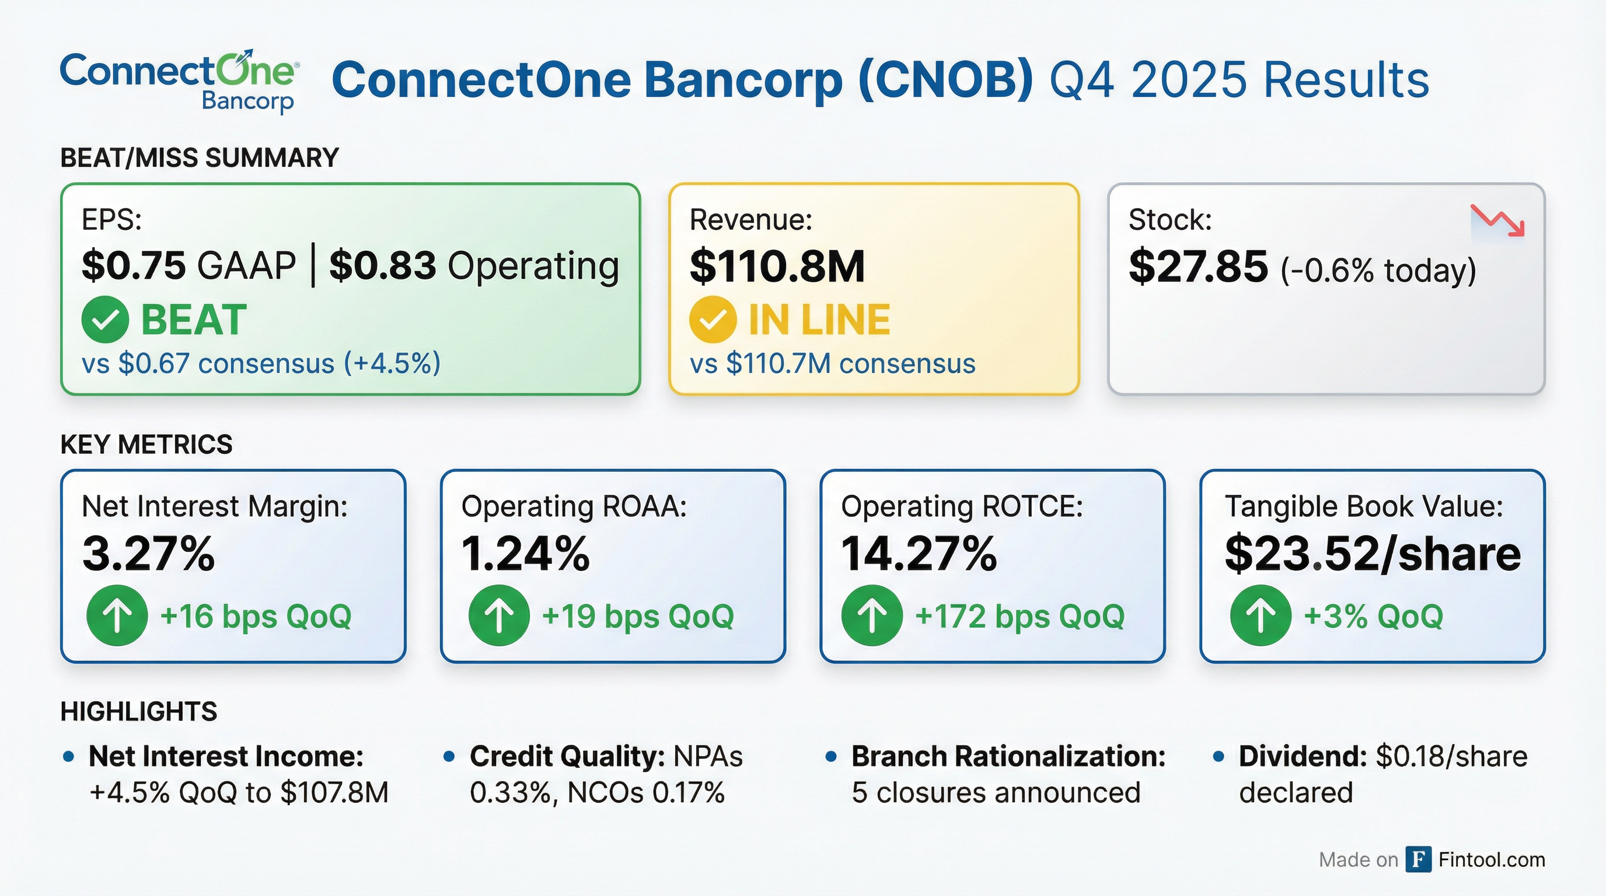Click the ConnectOne Bancorp logo
The image size is (1606, 896).
point(180,81)
